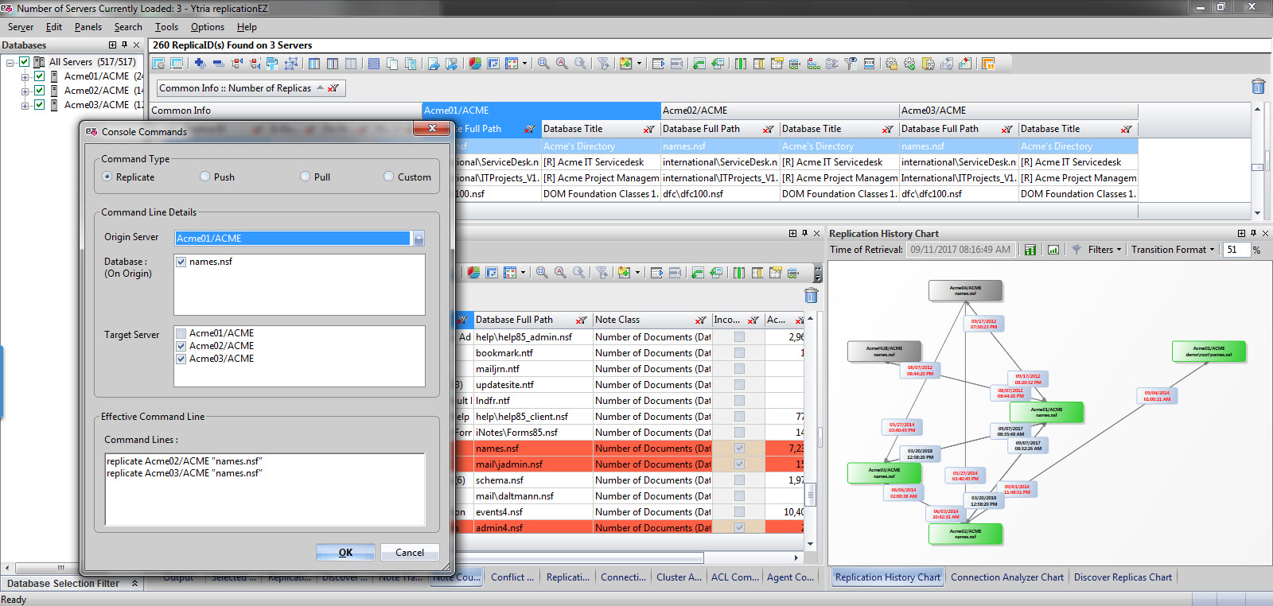The height and width of the screenshot is (606, 1273).
Task: Click the trash bin icon in lower panel
Action: pos(811,296)
